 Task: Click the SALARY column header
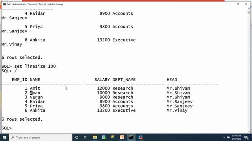(x=102, y=80)
